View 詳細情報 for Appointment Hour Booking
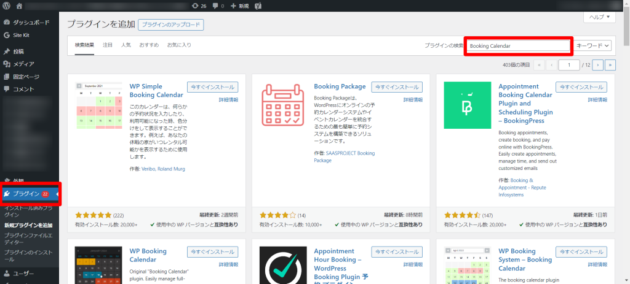 click(x=413, y=264)
